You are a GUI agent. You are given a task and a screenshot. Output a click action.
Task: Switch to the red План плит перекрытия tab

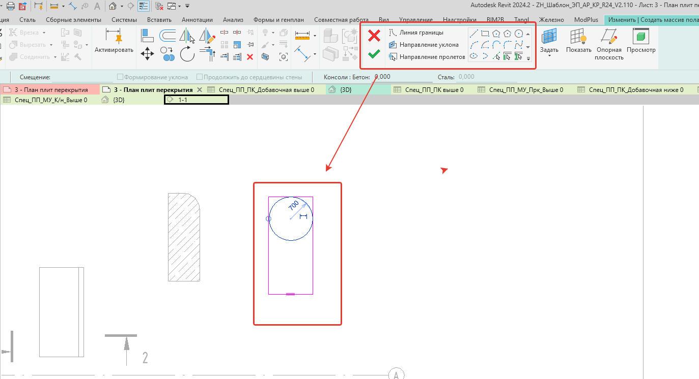point(50,90)
